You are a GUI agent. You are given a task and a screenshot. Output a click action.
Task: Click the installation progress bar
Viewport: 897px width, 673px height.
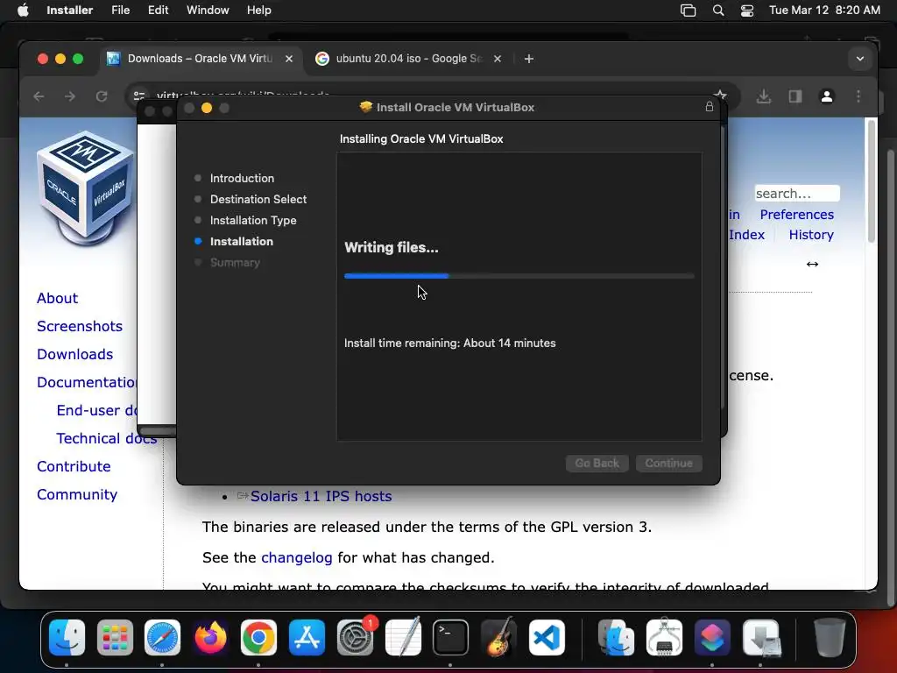click(519, 276)
